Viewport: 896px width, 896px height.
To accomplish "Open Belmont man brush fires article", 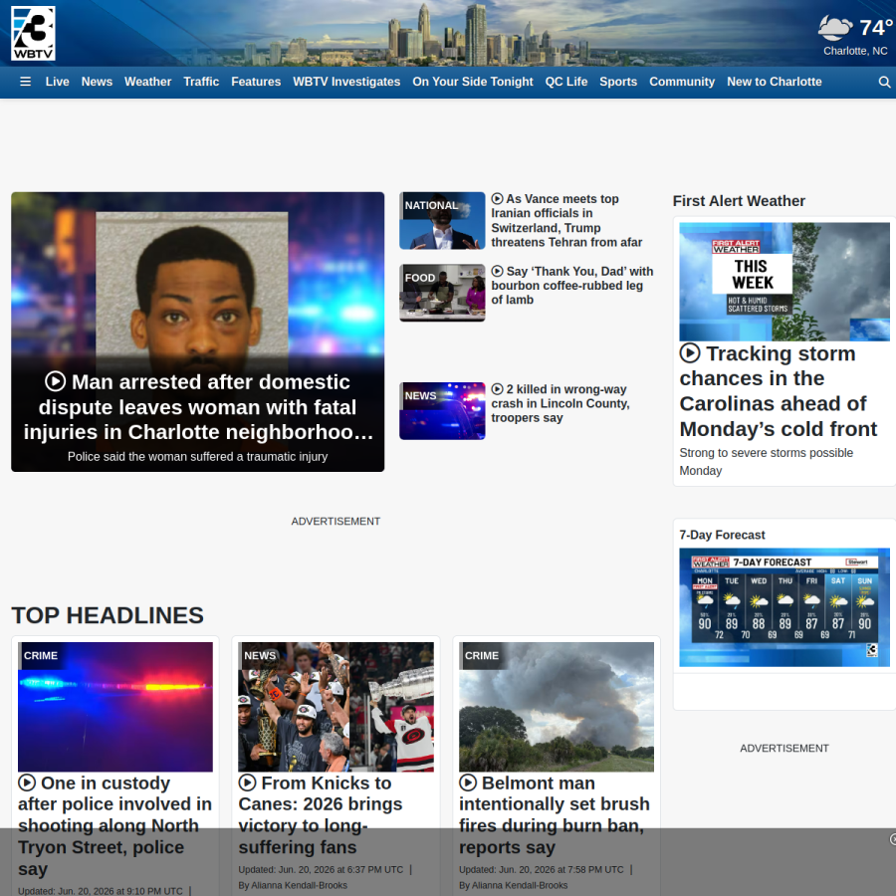I will (x=555, y=814).
